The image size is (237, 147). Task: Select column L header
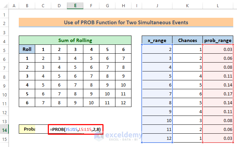click(x=218, y=6)
